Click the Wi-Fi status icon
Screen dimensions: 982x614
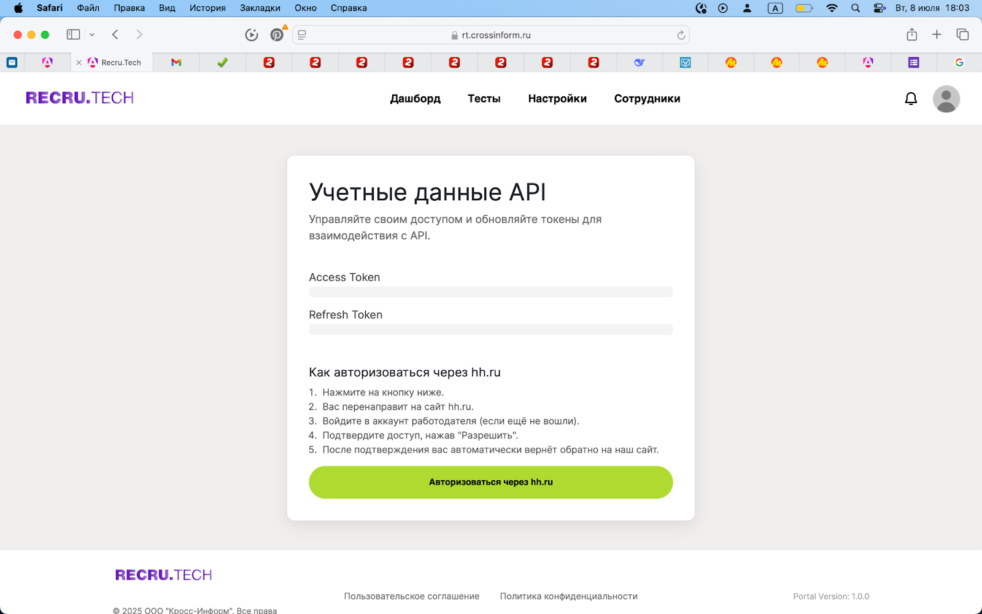(x=832, y=8)
